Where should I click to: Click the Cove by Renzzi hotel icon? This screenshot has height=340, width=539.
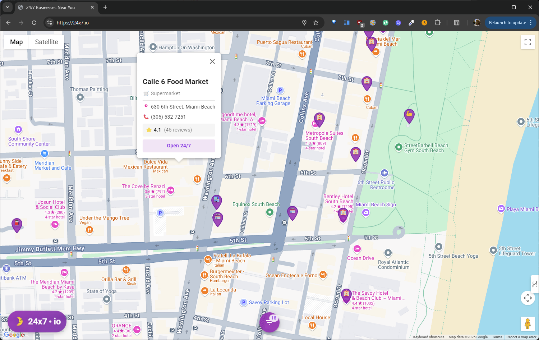pyautogui.click(x=171, y=190)
